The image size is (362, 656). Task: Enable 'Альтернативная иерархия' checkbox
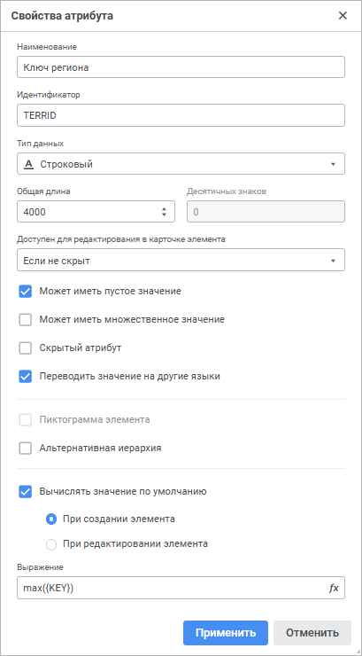26,449
